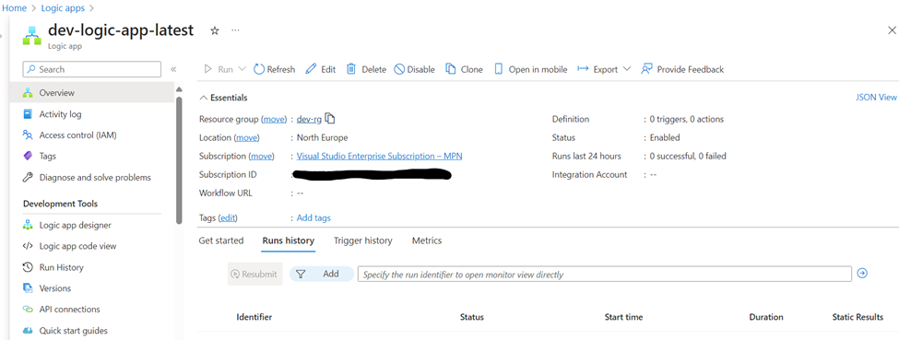Click the Open in mobile icon
The height and width of the screenshot is (340, 899).
498,69
